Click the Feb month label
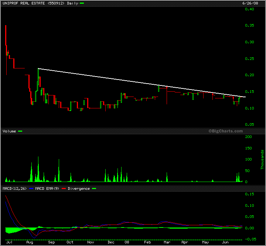Image resolution: width=266 pixels, height=246 pixels. pos(147,242)
